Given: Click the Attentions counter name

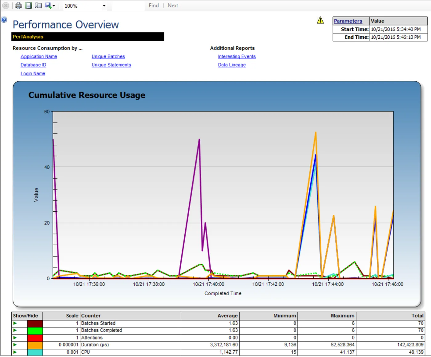Looking at the screenshot, I should coord(92,338).
